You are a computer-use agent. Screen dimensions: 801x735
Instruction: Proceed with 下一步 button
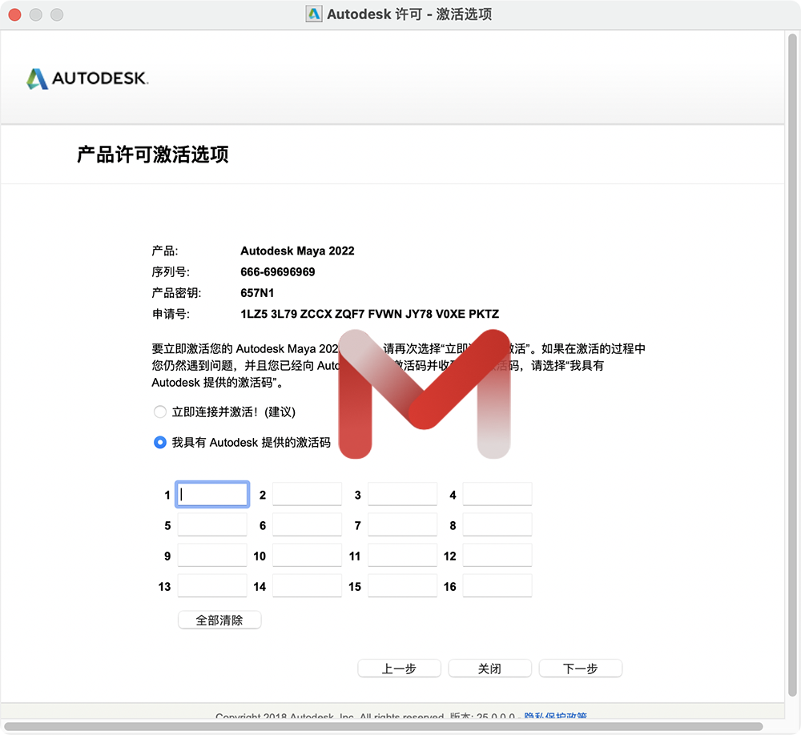tap(580, 669)
